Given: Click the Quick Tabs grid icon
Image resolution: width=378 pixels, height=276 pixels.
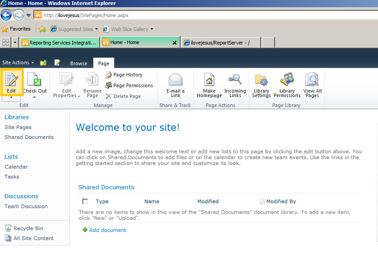Looking at the screenshot, I should point(5,43).
